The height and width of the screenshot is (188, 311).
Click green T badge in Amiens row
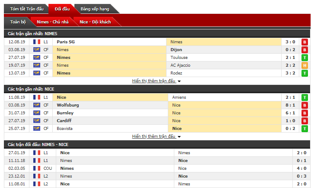pyautogui.click(x=305, y=97)
